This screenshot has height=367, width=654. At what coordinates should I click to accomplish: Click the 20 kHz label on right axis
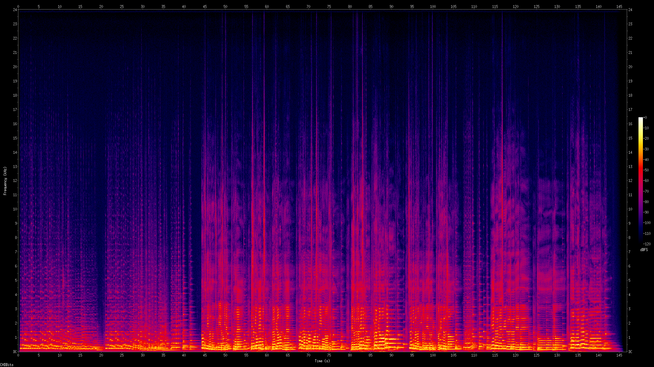pos(630,67)
